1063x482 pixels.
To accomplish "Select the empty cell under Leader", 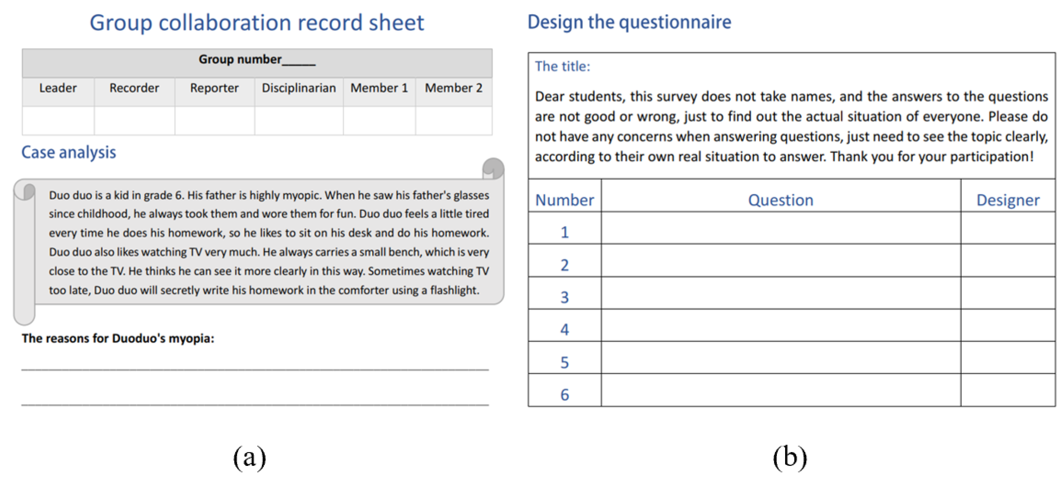I will (x=58, y=121).
